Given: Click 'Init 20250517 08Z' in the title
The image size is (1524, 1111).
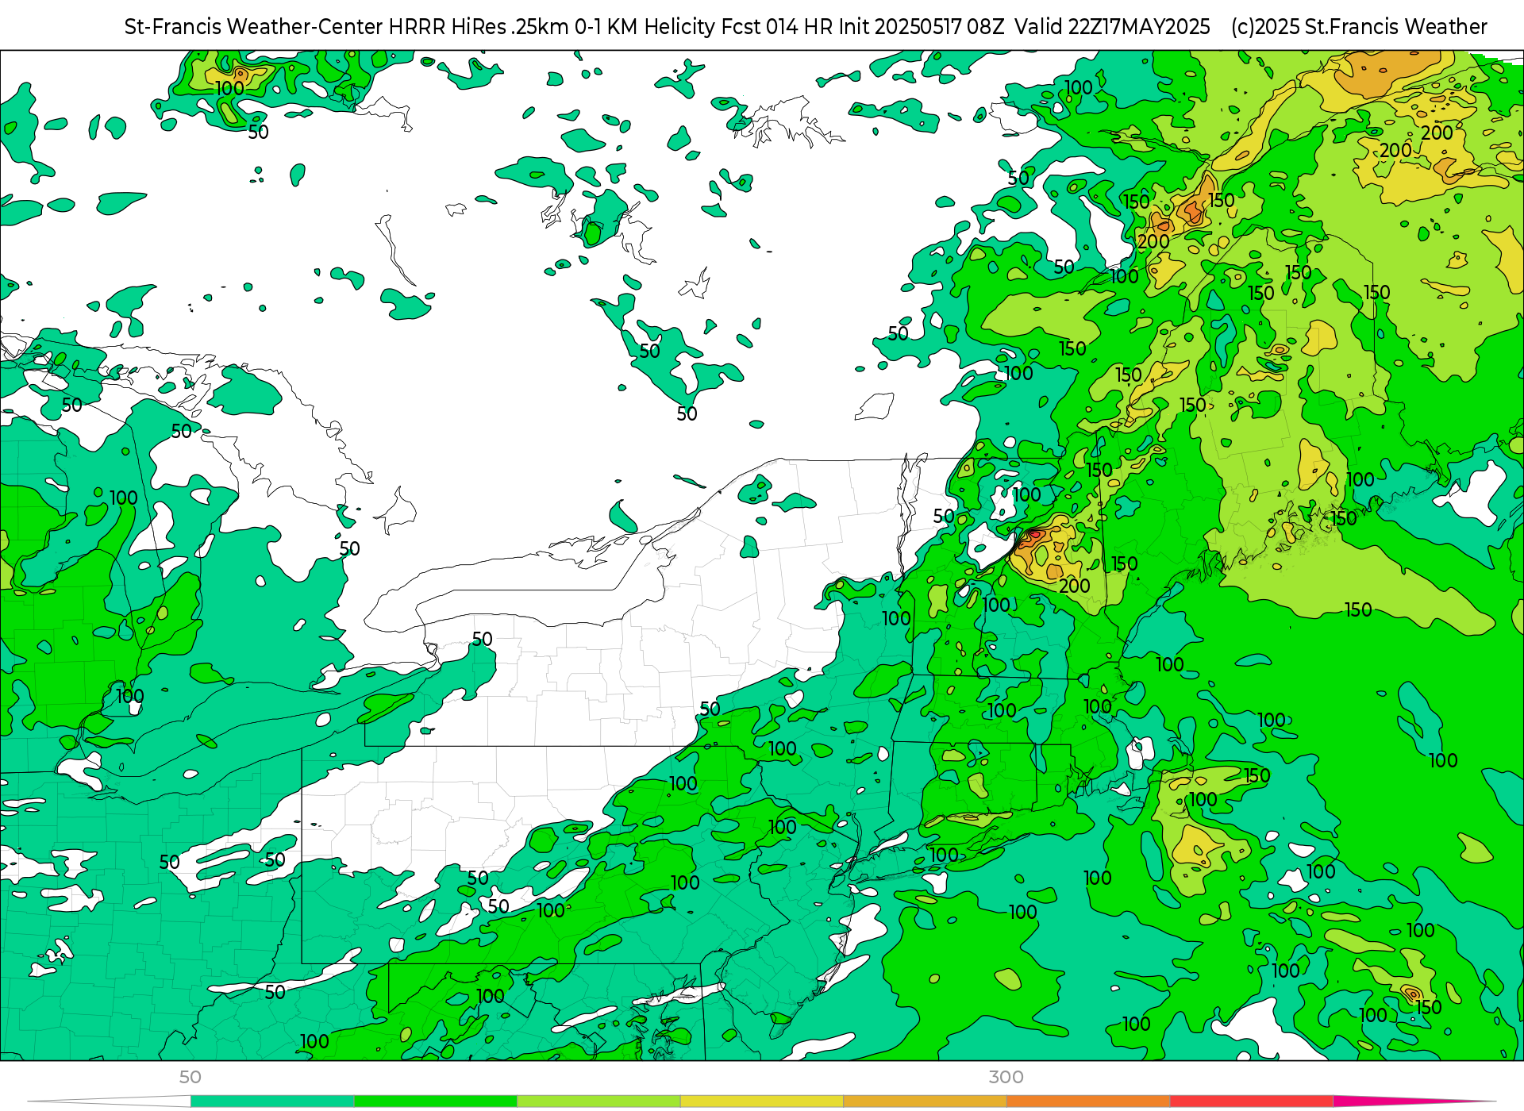Looking at the screenshot, I should click(922, 27).
